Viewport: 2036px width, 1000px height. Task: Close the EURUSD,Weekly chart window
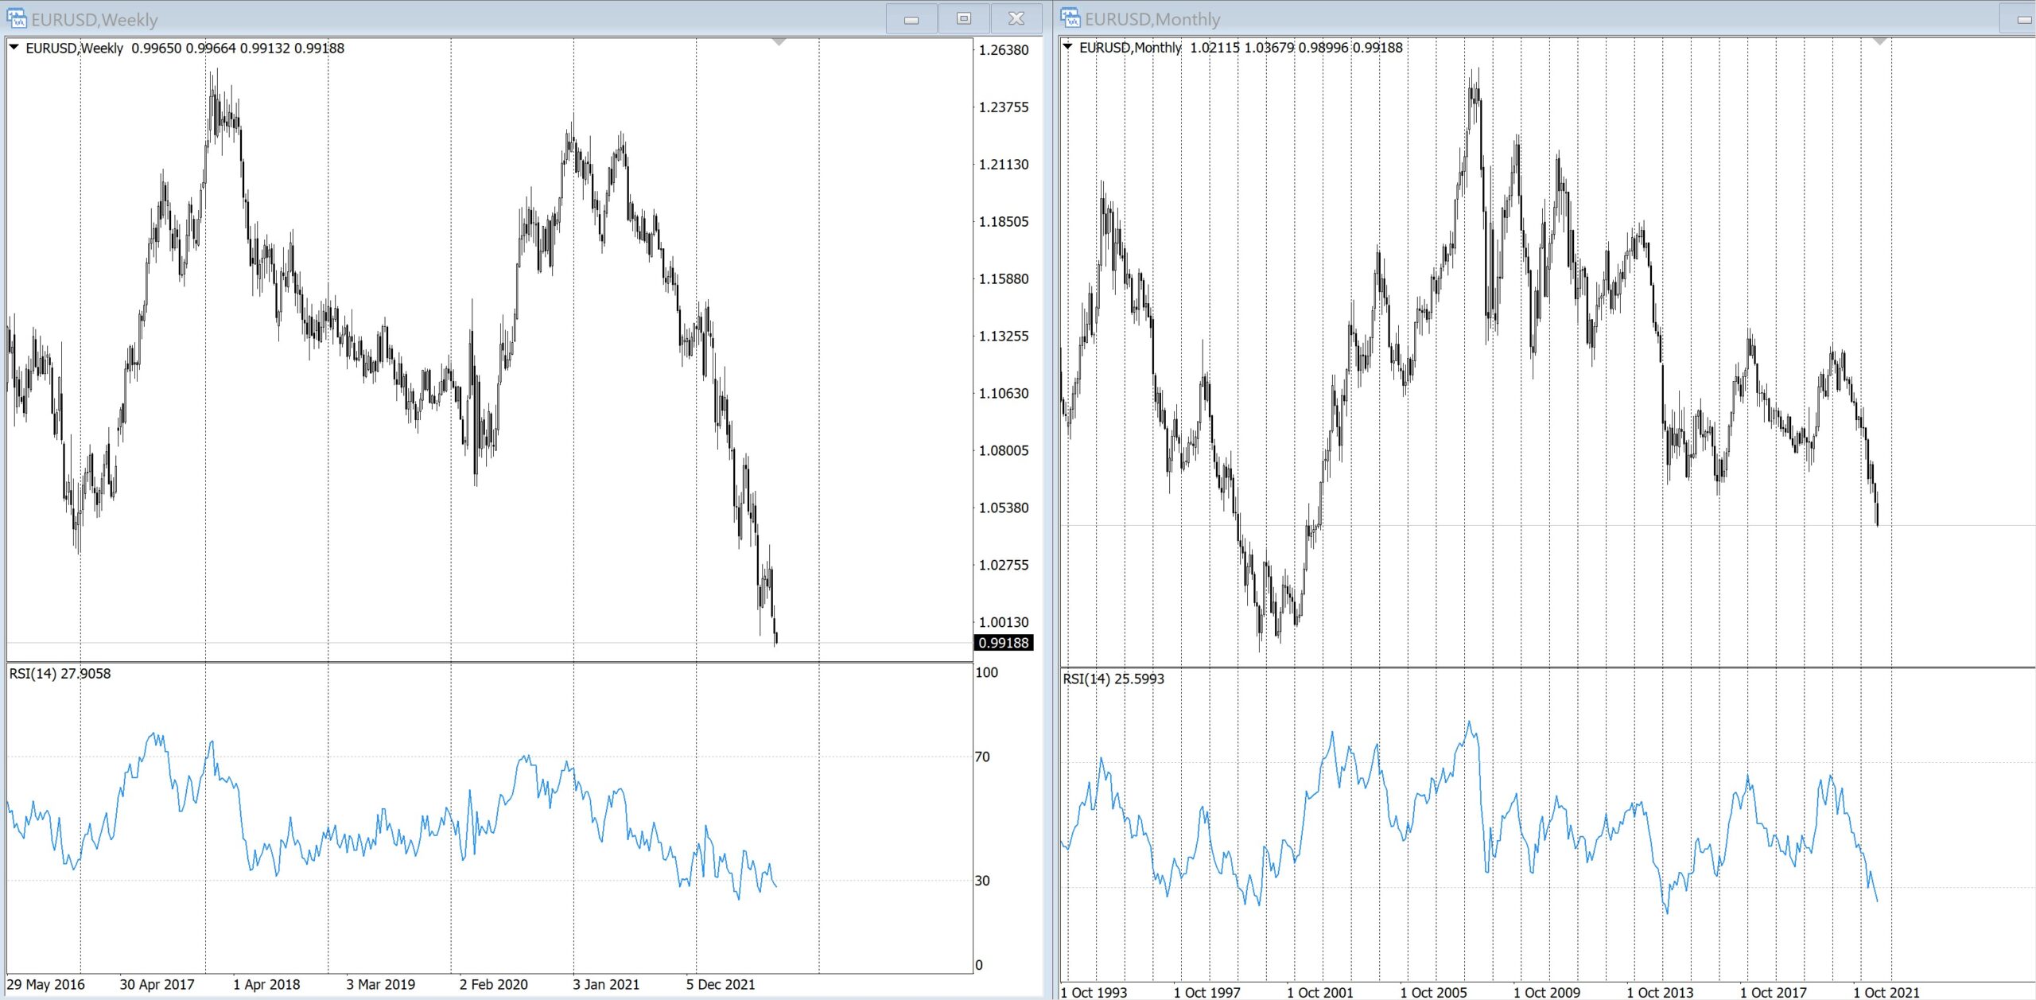click(1016, 19)
